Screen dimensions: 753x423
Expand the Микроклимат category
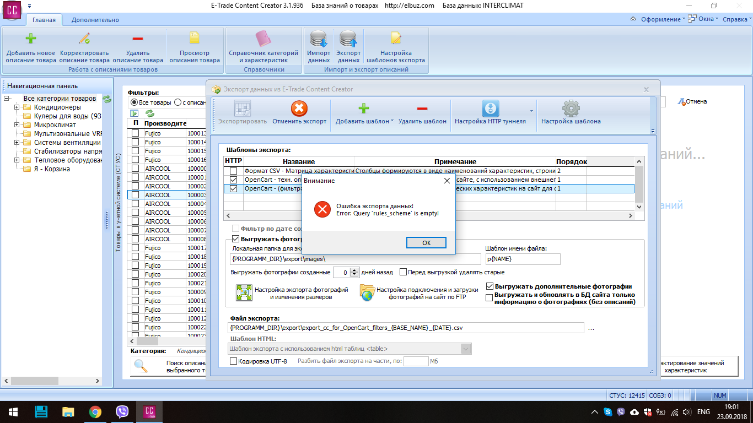click(x=17, y=125)
